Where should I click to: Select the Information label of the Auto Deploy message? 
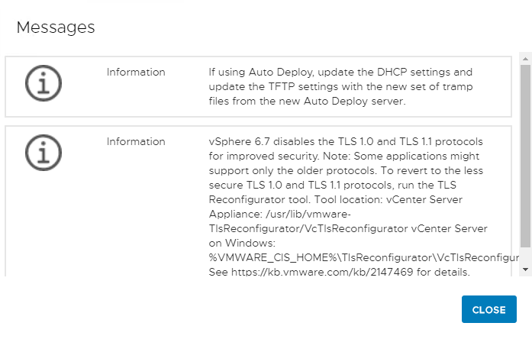point(136,73)
